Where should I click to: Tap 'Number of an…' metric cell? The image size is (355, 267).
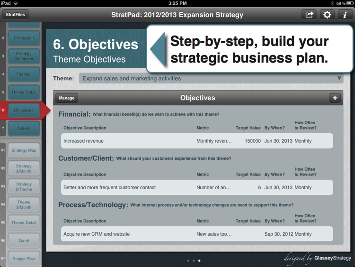point(213,187)
